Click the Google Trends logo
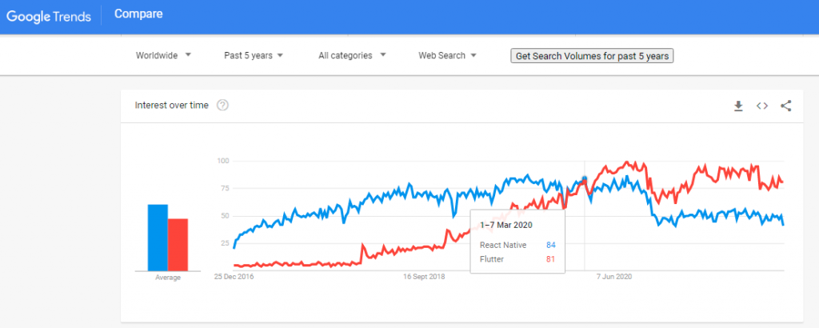The image size is (819, 328). point(49,16)
